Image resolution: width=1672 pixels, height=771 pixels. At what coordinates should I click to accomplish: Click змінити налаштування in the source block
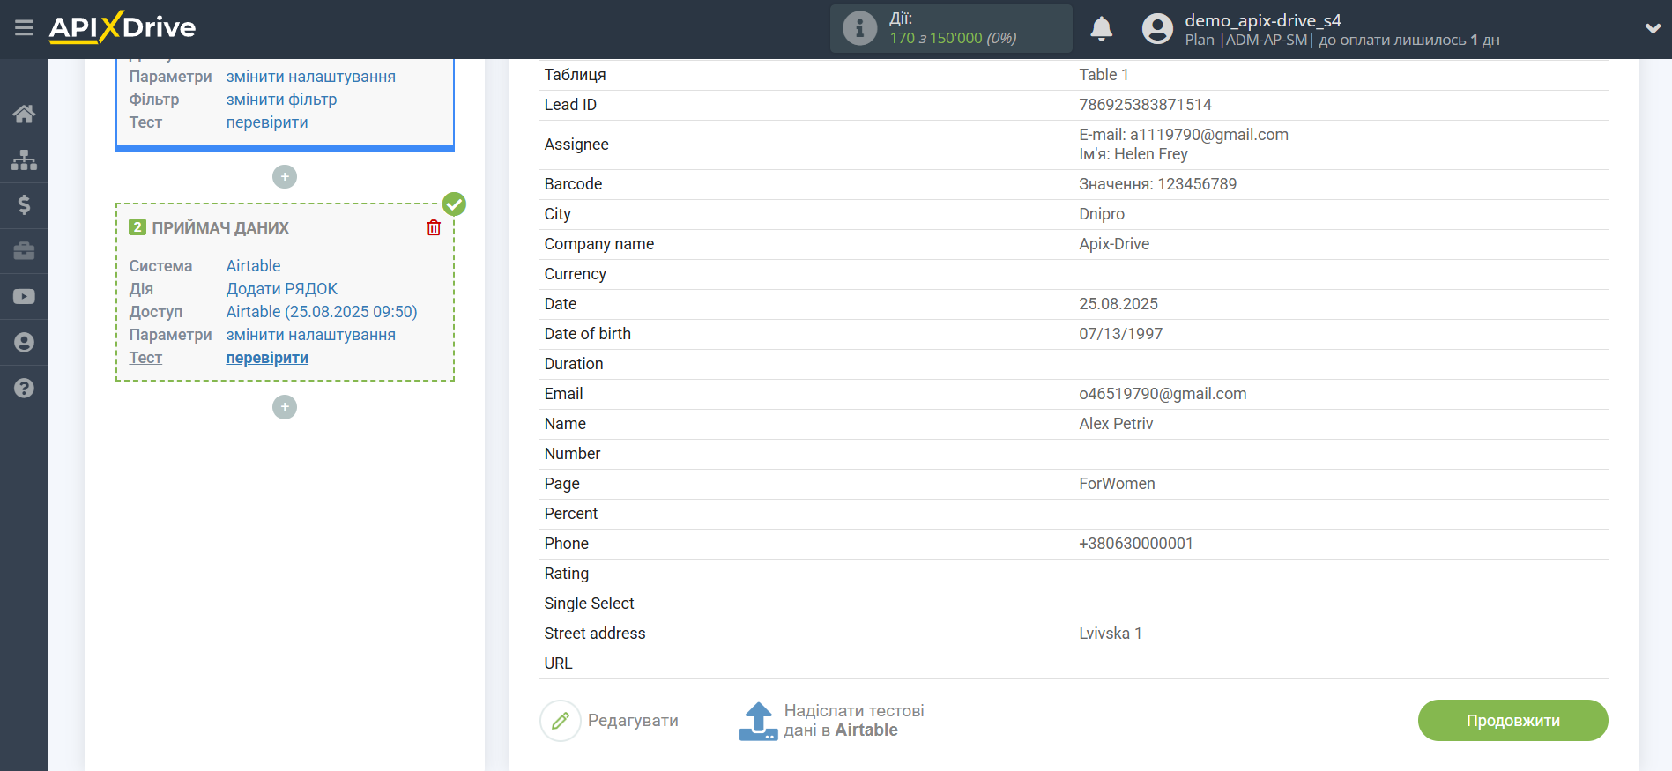click(311, 77)
